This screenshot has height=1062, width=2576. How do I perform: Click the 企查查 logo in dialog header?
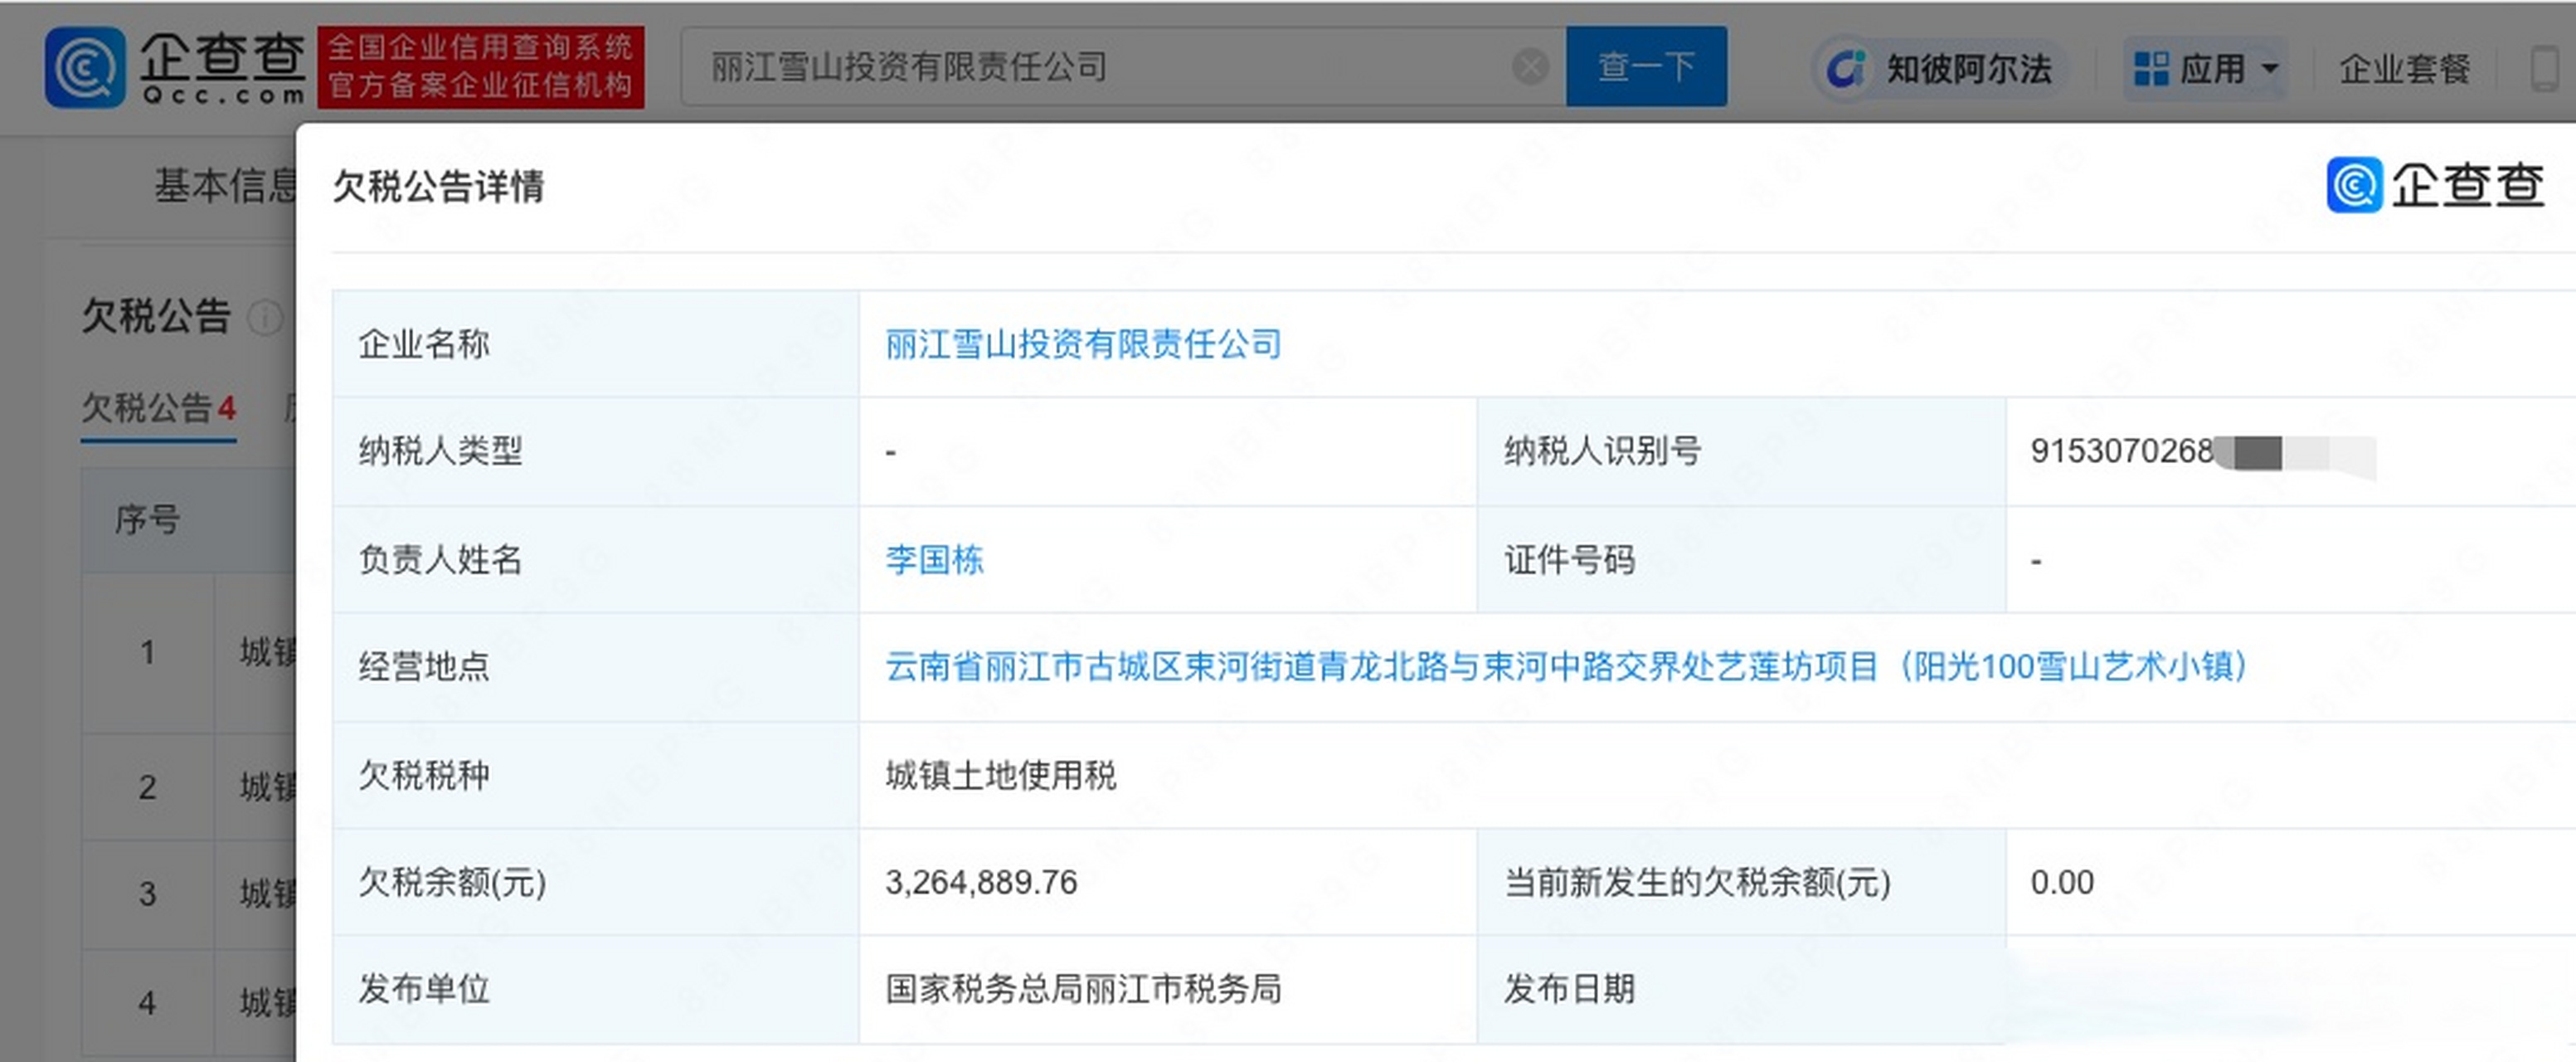coord(2436,185)
